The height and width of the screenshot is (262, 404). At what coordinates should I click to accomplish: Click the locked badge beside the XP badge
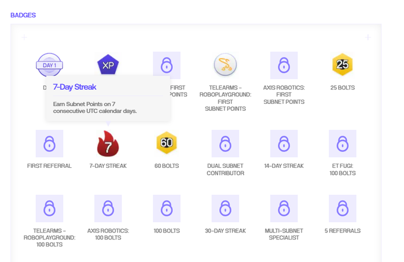click(x=167, y=64)
